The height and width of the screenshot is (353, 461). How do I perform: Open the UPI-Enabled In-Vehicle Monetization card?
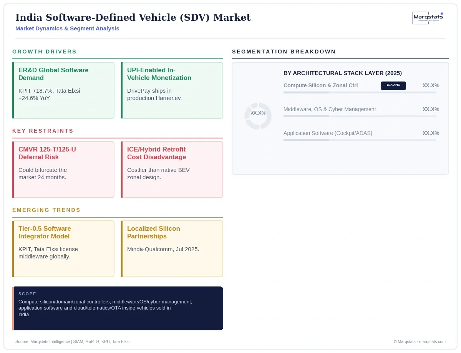click(172, 90)
